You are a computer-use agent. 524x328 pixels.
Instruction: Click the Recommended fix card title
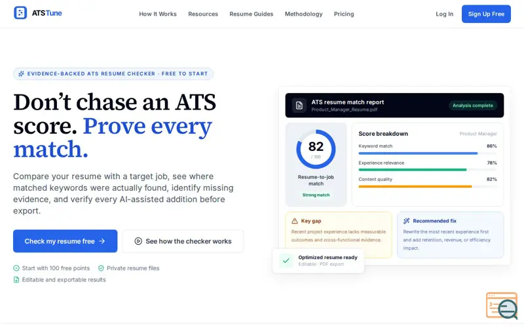(x=434, y=221)
